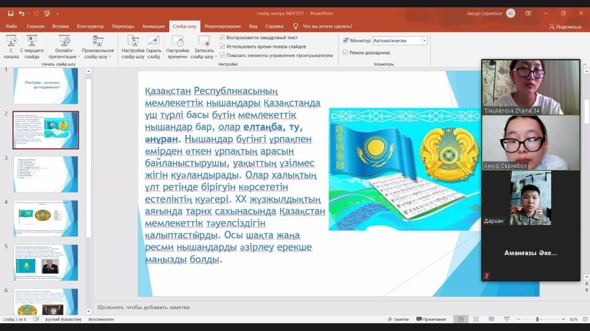The height and width of the screenshot is (331, 590).
Task: Switch to the Вид tab
Action: tap(253, 26)
